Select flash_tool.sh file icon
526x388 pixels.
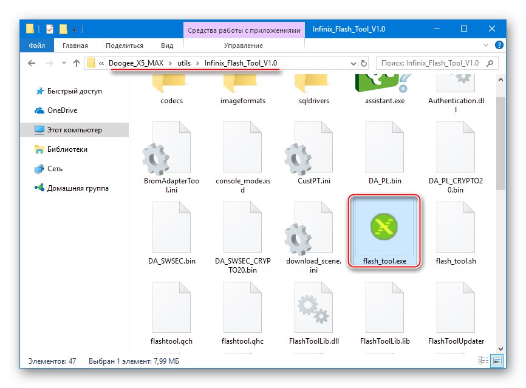[456, 227]
